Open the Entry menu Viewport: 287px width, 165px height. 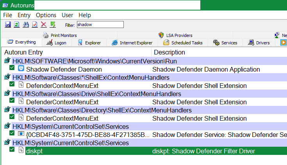(24, 15)
